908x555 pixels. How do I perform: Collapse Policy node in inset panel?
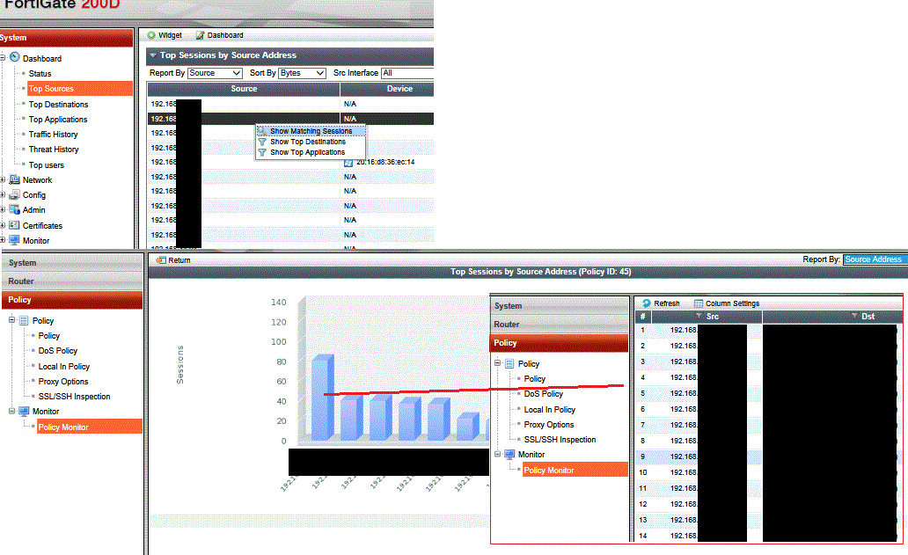click(497, 363)
